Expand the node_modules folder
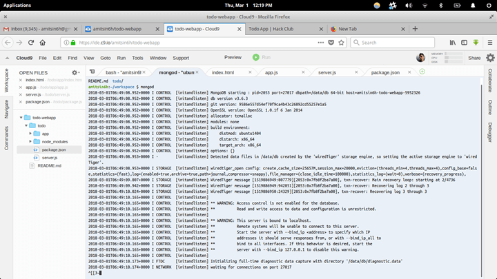The height and width of the screenshot is (279, 497). pyautogui.click(x=30, y=141)
